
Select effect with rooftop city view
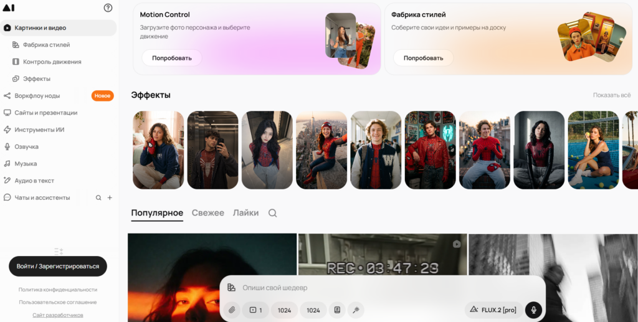[321, 150]
